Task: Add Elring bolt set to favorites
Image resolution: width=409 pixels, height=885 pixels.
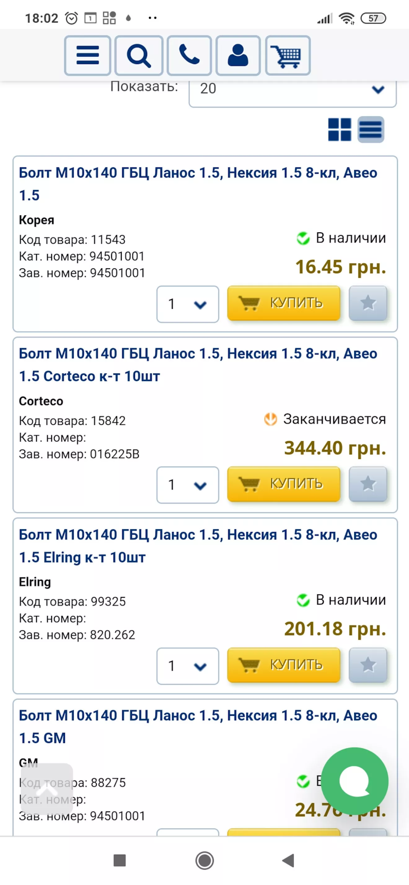Action: click(368, 665)
